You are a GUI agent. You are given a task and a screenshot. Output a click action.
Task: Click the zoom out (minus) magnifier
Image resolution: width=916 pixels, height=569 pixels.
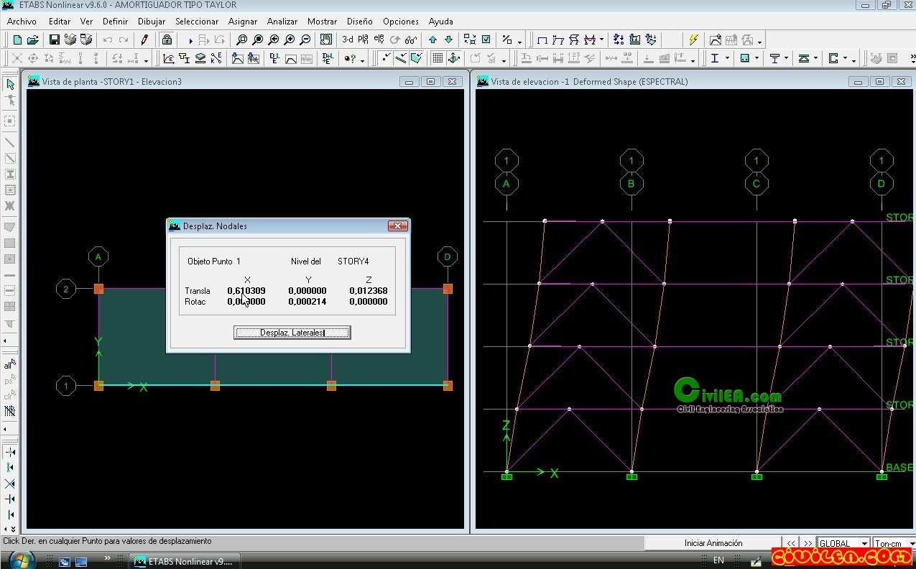tap(305, 40)
